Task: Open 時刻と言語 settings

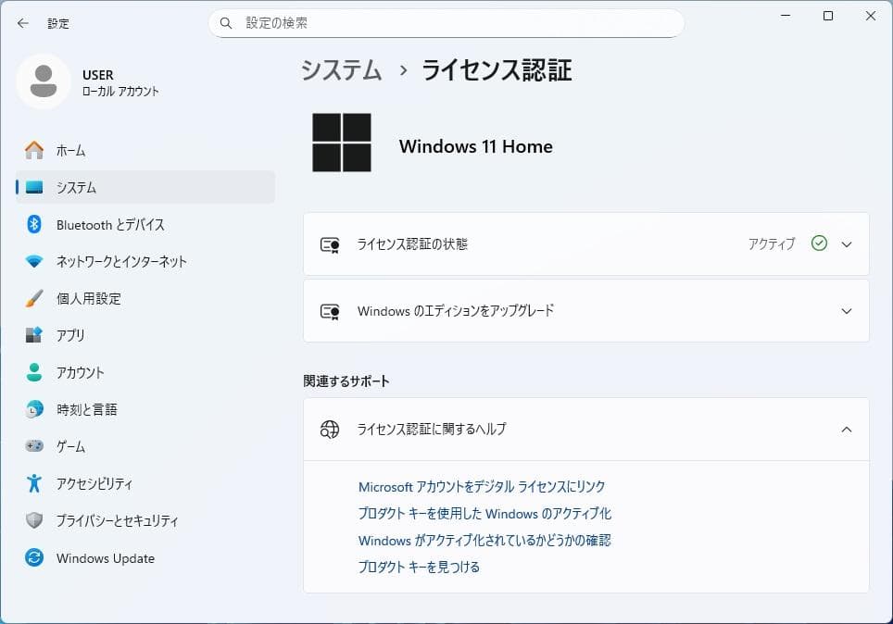Action: click(x=145, y=409)
